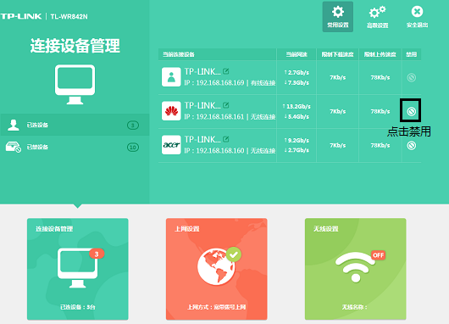449x324 pixels.
Task: Edit the name of the device at 192.168.168.161
Action: click(x=226, y=105)
